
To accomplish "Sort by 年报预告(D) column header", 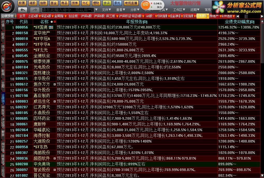I will (137, 22).
